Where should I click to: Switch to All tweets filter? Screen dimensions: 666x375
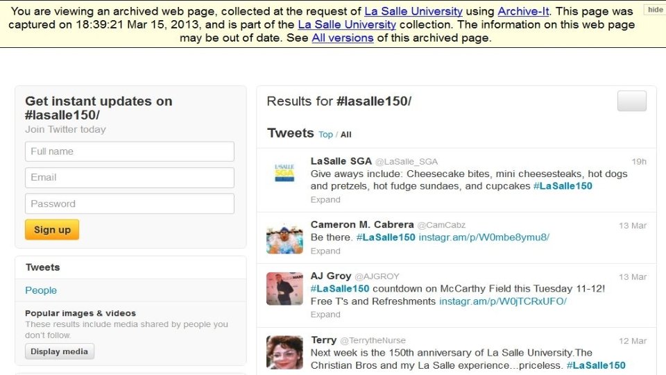tap(345, 134)
